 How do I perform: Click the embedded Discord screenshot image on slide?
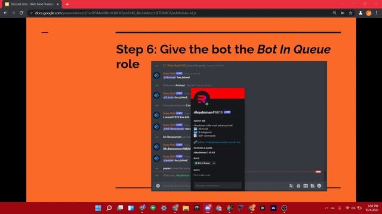[x=239, y=126]
